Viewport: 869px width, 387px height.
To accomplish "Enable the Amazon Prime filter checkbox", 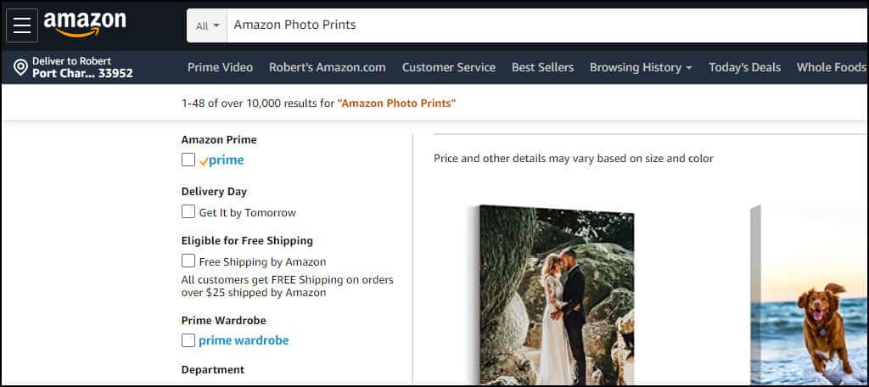I will click(188, 160).
